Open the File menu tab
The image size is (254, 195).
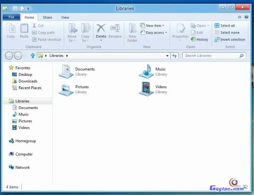(x=11, y=17)
